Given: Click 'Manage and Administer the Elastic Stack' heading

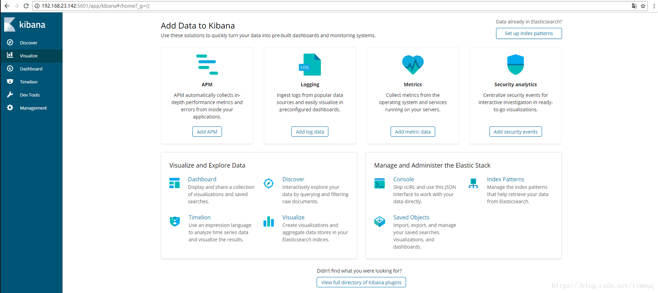Looking at the screenshot, I should [432, 165].
